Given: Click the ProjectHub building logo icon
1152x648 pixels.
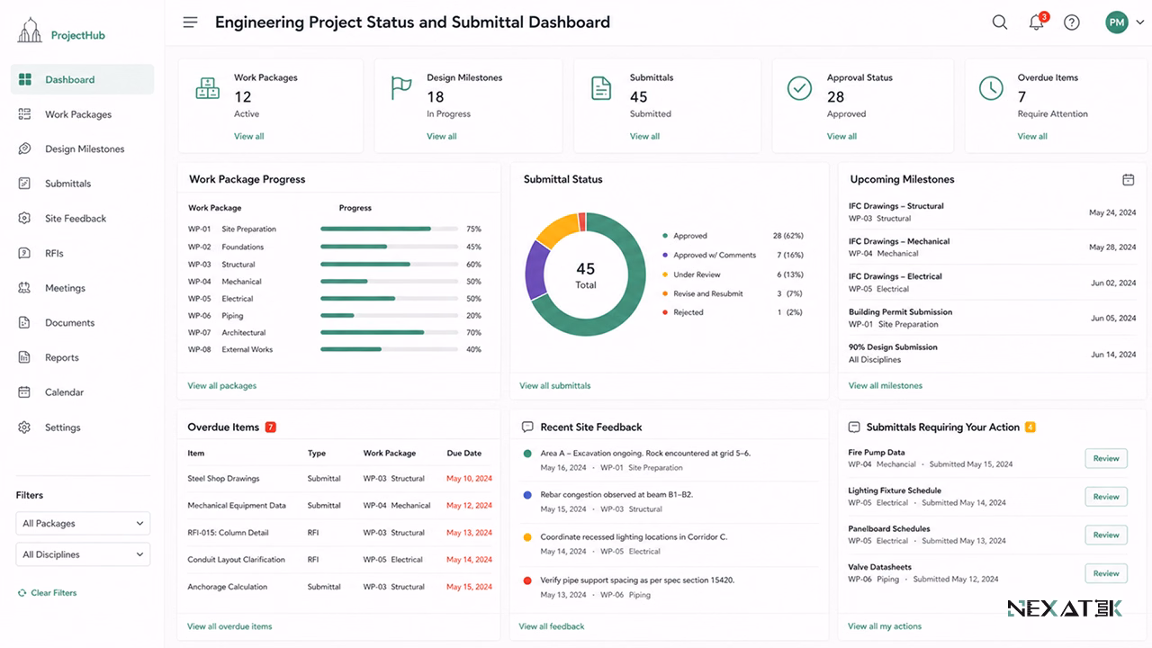Looking at the screenshot, I should 30,30.
